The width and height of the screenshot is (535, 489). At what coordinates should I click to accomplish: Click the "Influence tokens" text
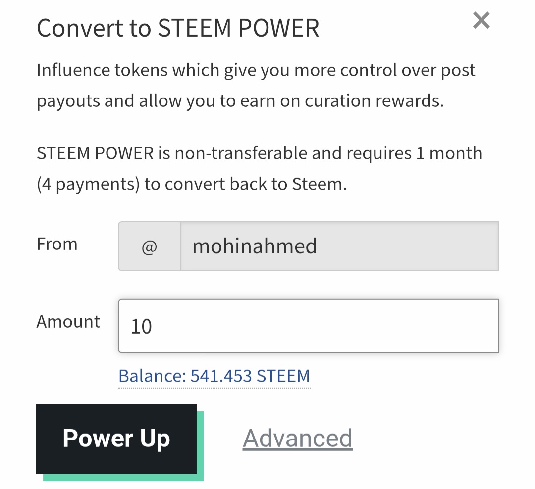point(102,70)
